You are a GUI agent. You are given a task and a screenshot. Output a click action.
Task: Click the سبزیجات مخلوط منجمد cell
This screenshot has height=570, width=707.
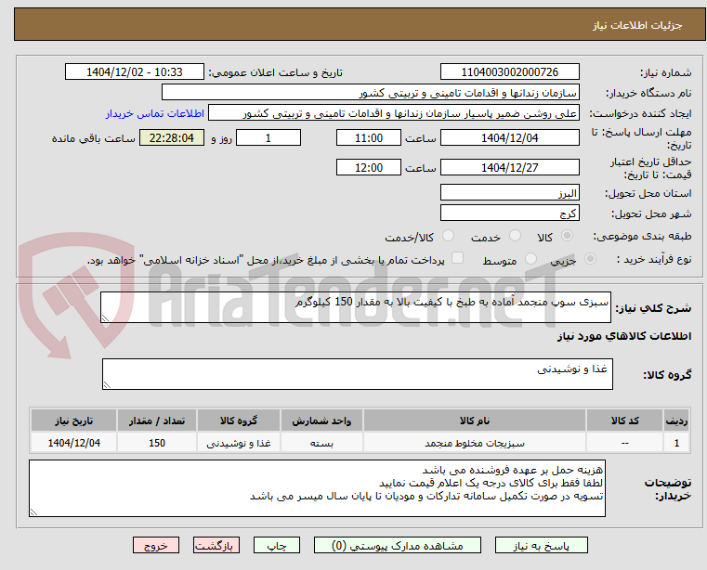click(x=475, y=444)
